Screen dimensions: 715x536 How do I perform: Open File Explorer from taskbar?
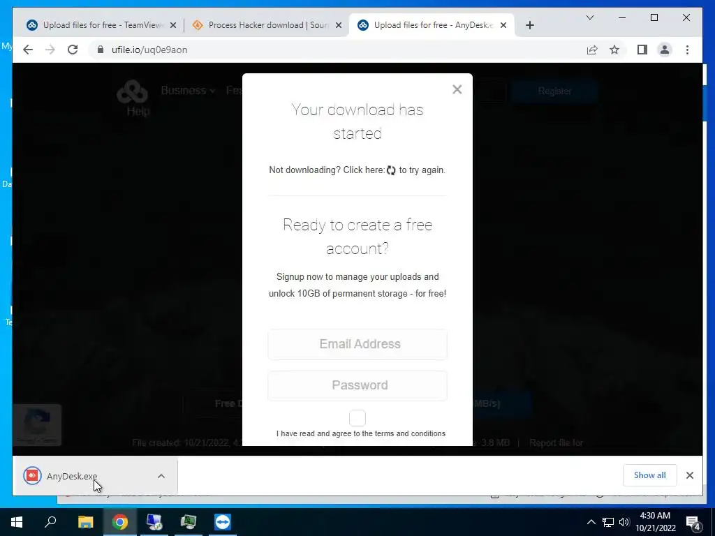coord(85,522)
